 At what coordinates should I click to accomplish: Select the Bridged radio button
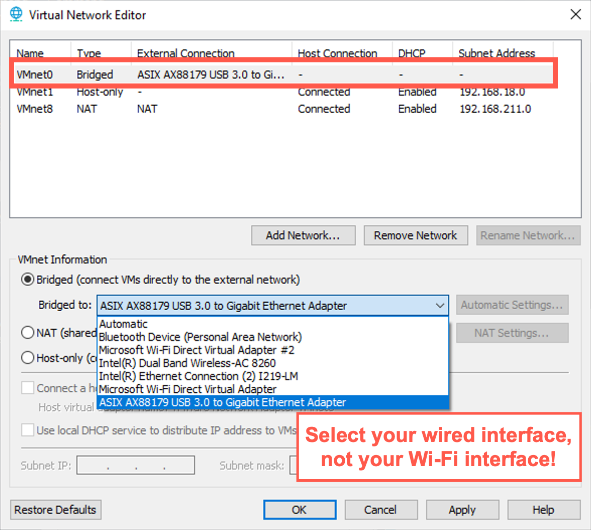(x=28, y=280)
